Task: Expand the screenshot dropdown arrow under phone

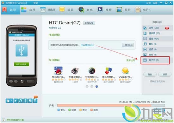Action: (11, 101)
